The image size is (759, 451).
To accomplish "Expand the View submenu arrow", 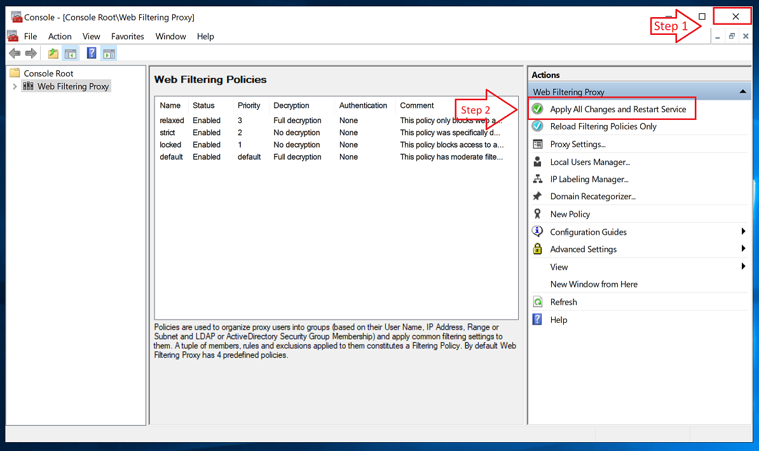I will pyautogui.click(x=743, y=266).
